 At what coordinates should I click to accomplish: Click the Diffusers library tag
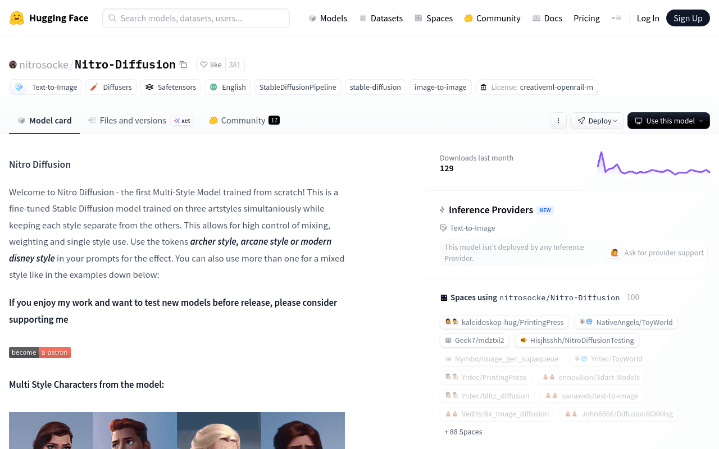click(111, 87)
